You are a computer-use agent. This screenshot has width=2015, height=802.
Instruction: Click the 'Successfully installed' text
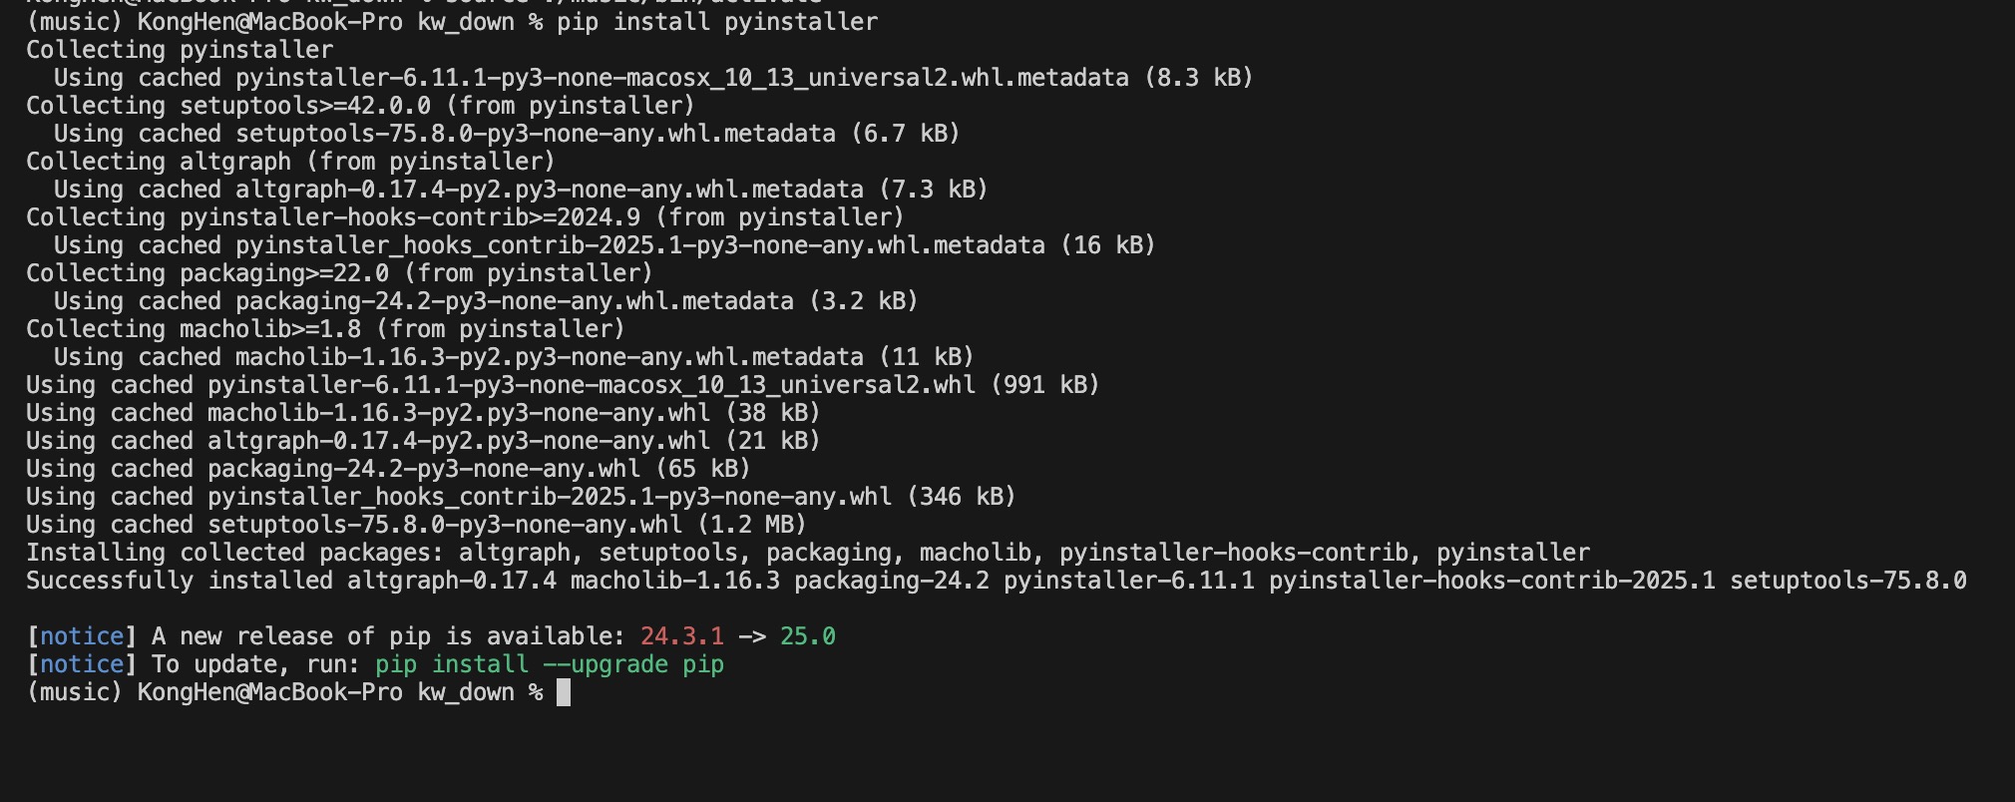180,581
